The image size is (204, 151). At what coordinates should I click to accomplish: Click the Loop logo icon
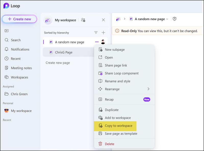click(x=6, y=6)
